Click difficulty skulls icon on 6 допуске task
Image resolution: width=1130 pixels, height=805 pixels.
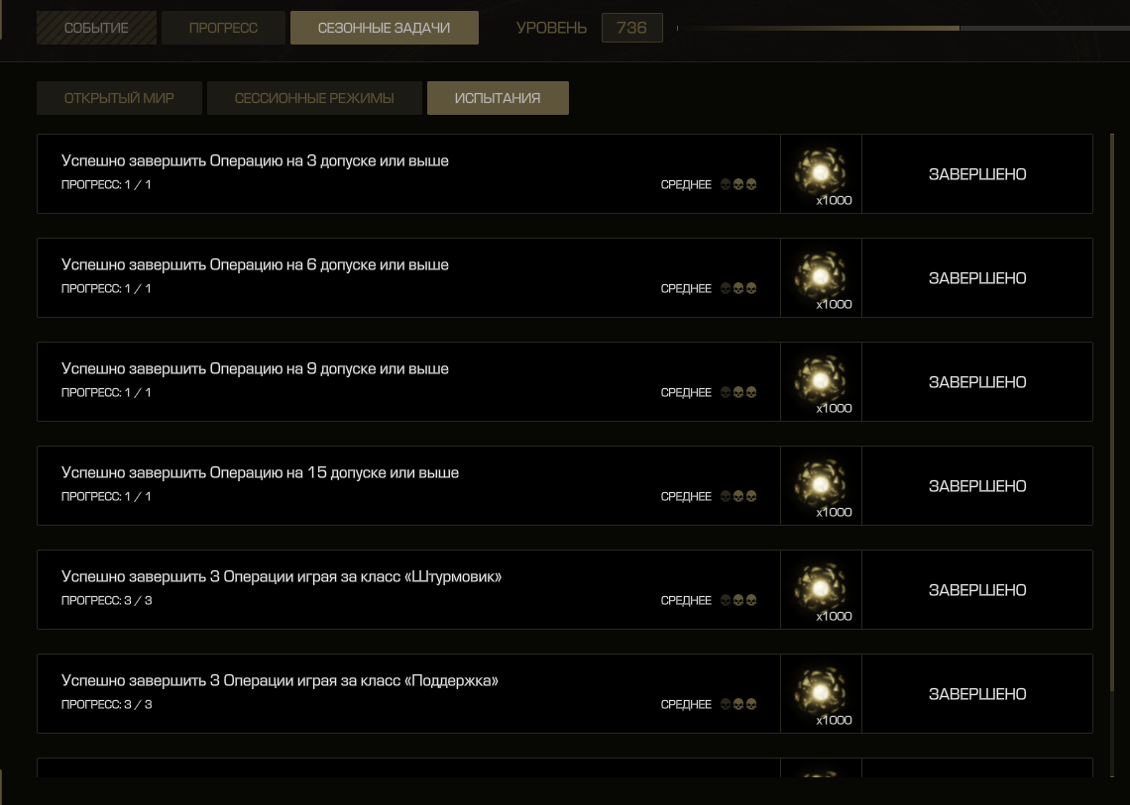[x=737, y=288]
